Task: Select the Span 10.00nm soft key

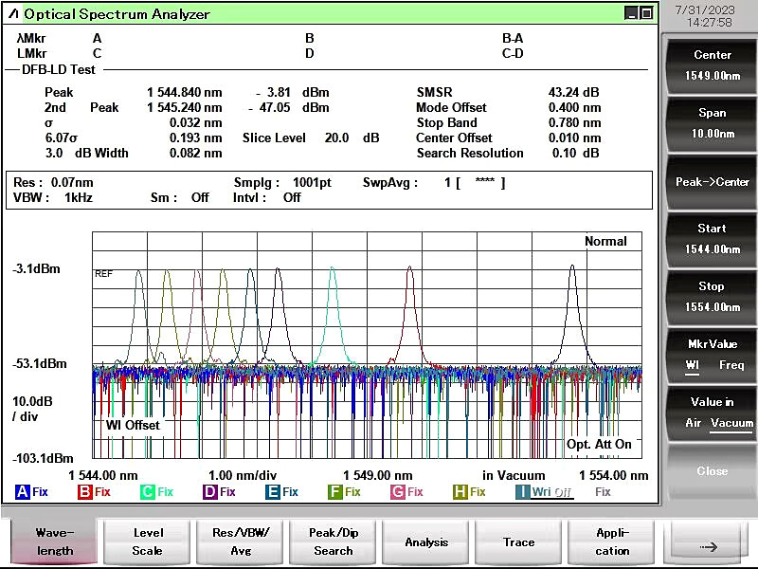Action: point(713,123)
